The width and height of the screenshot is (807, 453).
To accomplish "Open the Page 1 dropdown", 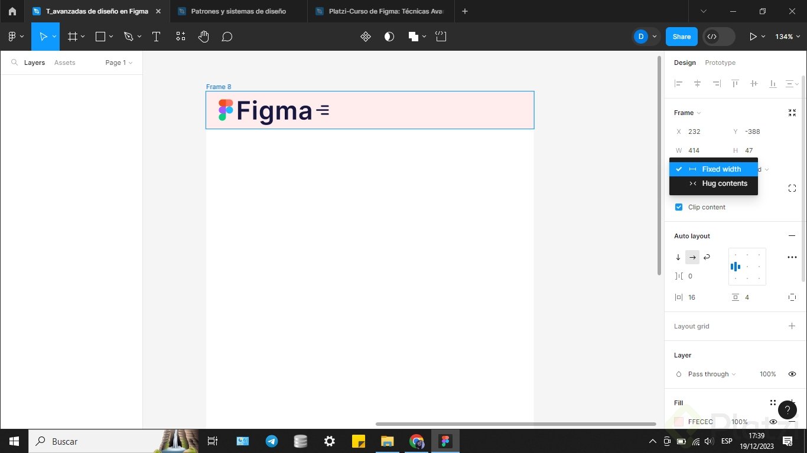I will [119, 63].
